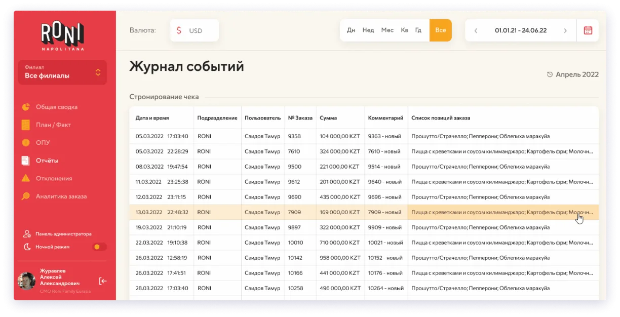The width and height of the screenshot is (620, 317).
Task: Open План / Факт menu item
Action: 53,125
